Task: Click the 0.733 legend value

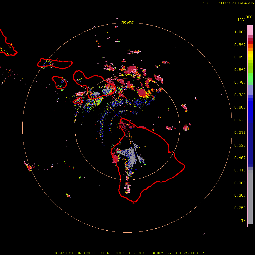Action: [240, 95]
